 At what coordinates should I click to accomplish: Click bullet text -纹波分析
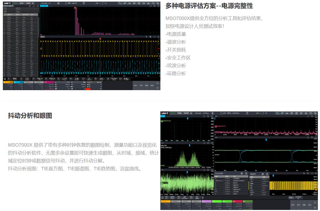[176, 66]
